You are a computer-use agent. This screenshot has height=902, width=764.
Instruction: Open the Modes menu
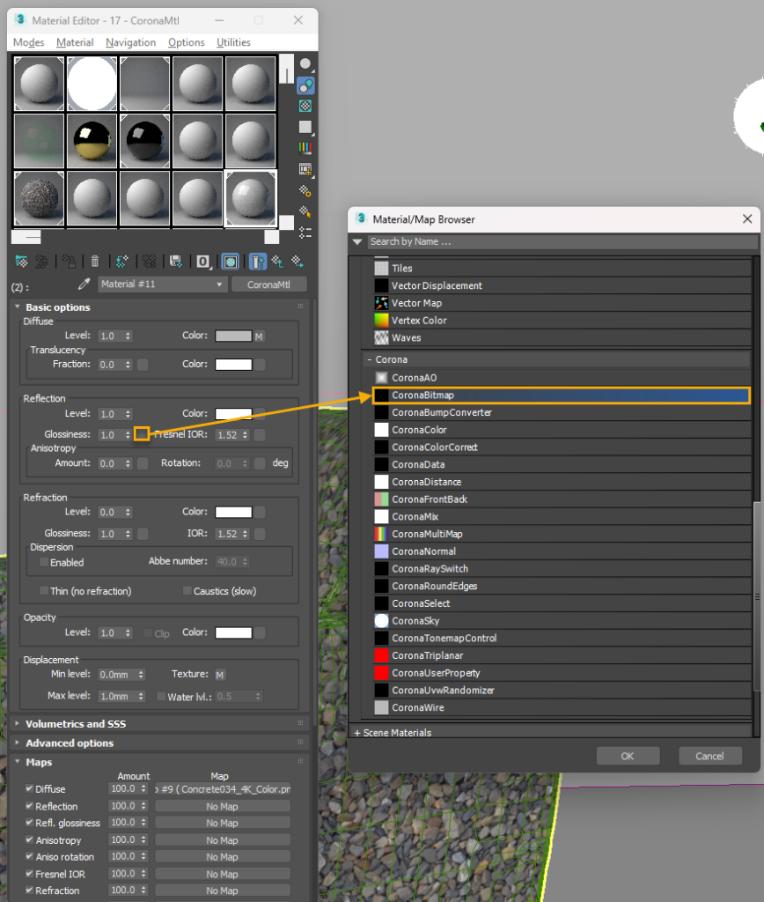pos(29,42)
